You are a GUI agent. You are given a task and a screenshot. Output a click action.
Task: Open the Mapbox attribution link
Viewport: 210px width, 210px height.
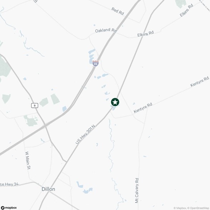[180, 208]
